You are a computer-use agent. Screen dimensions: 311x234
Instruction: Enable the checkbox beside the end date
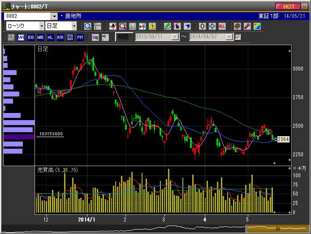coord(238,37)
